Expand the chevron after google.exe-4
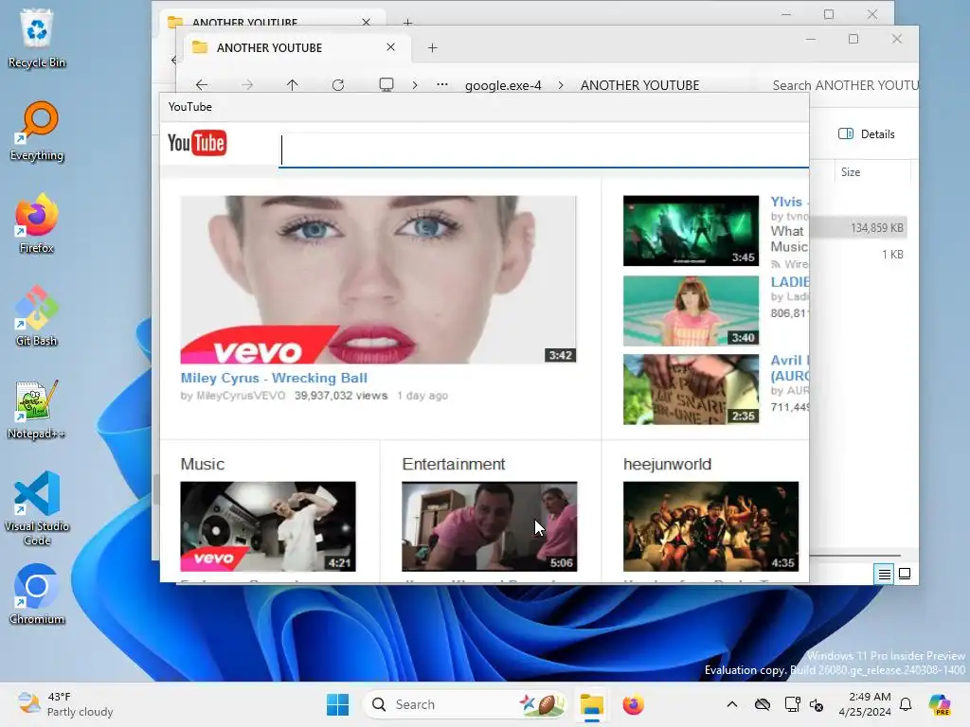970x727 pixels. (x=561, y=84)
